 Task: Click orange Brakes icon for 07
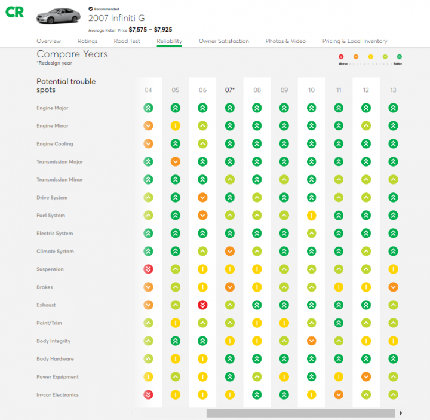(x=230, y=287)
